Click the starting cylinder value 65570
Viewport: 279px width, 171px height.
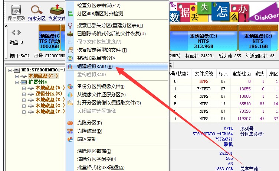tap(245, 104)
